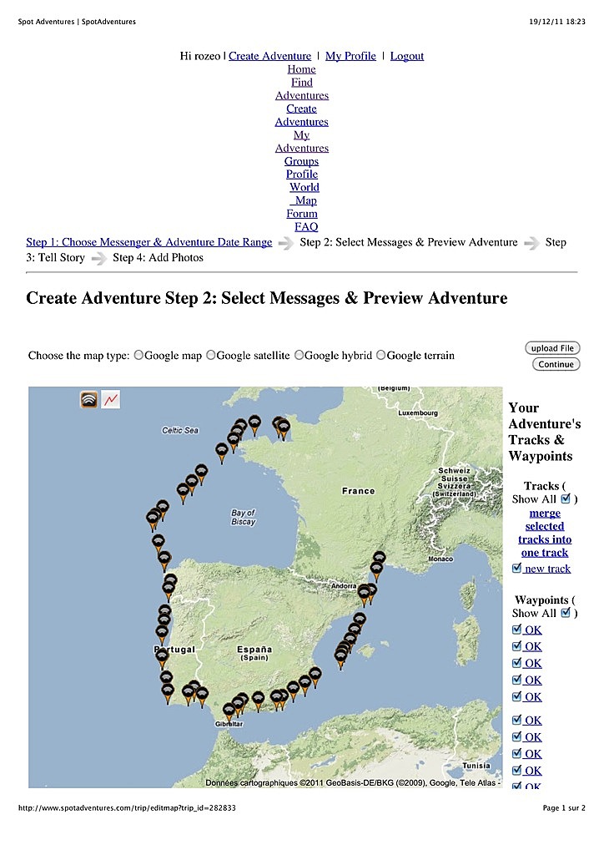Open 'Create Adventure' link beside Hi rozeo
The image size is (604, 855).
tap(269, 56)
